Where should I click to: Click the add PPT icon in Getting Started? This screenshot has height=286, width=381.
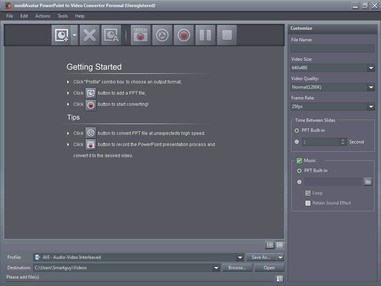[91, 93]
